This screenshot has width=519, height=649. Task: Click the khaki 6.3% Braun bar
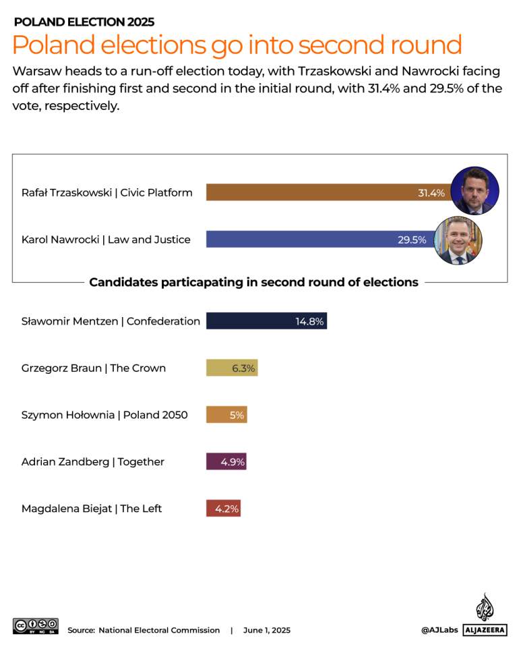(x=231, y=368)
